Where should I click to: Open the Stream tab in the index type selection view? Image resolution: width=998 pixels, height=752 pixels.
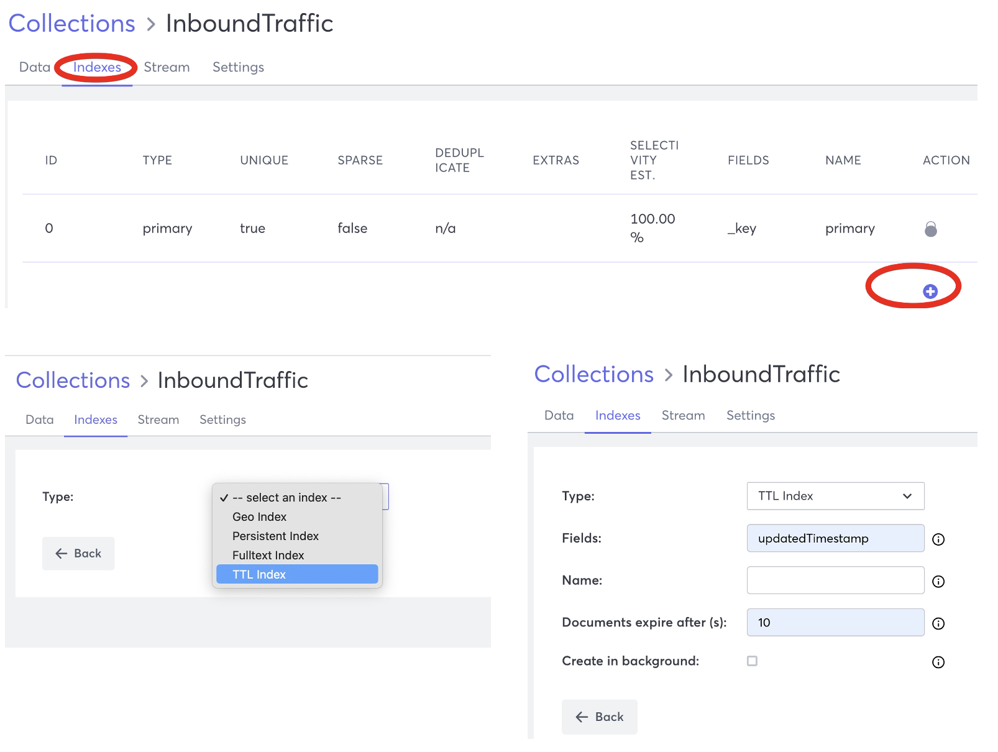point(158,420)
